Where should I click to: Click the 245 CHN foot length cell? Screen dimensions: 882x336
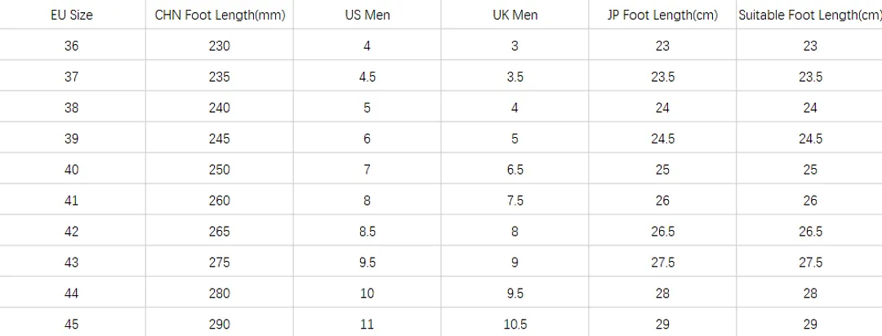tap(220, 138)
